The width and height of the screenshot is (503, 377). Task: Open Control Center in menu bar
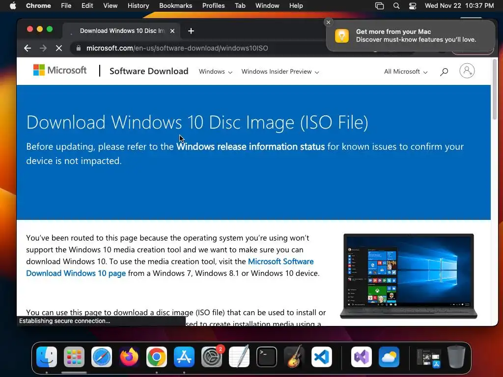point(413,6)
